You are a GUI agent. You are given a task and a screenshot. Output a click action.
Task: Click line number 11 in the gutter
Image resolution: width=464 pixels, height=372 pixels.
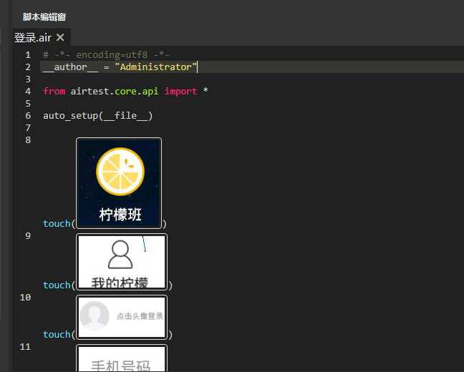[x=26, y=347]
